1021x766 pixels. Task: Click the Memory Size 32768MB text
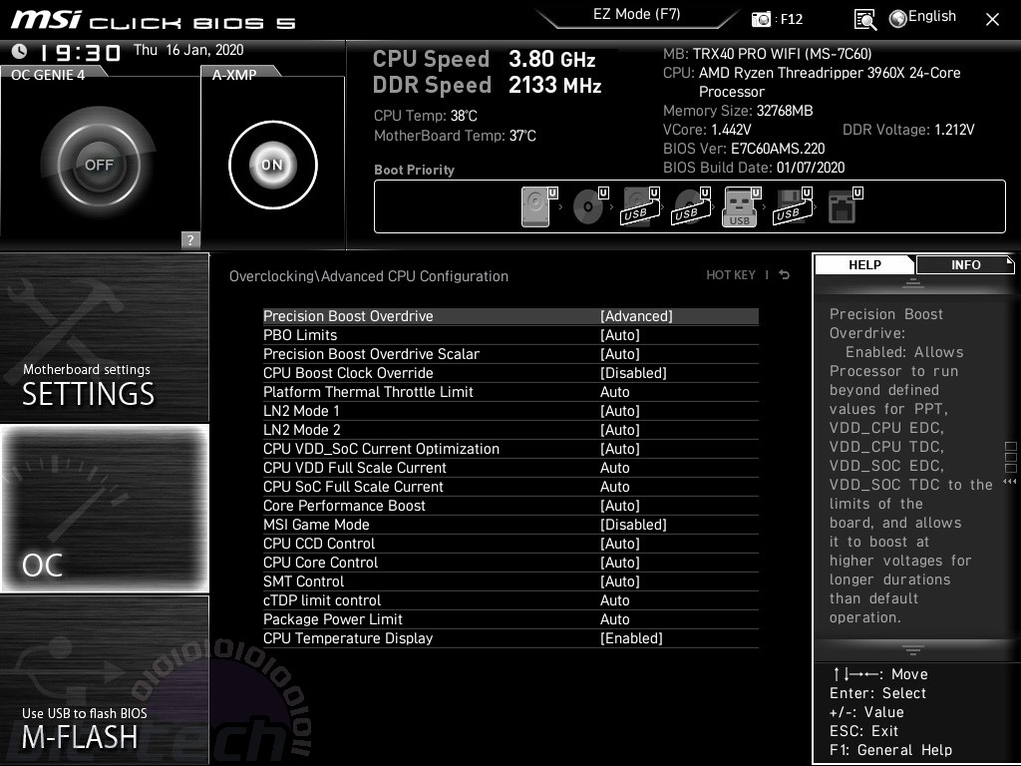coord(738,111)
